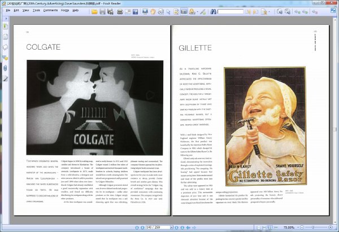Click the Email document icon

coord(128,12)
